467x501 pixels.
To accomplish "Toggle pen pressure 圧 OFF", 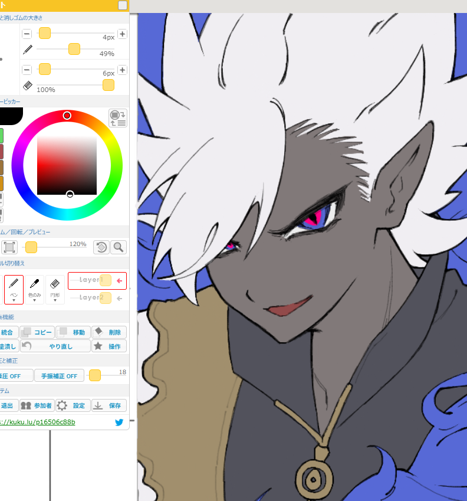I will (16, 376).
